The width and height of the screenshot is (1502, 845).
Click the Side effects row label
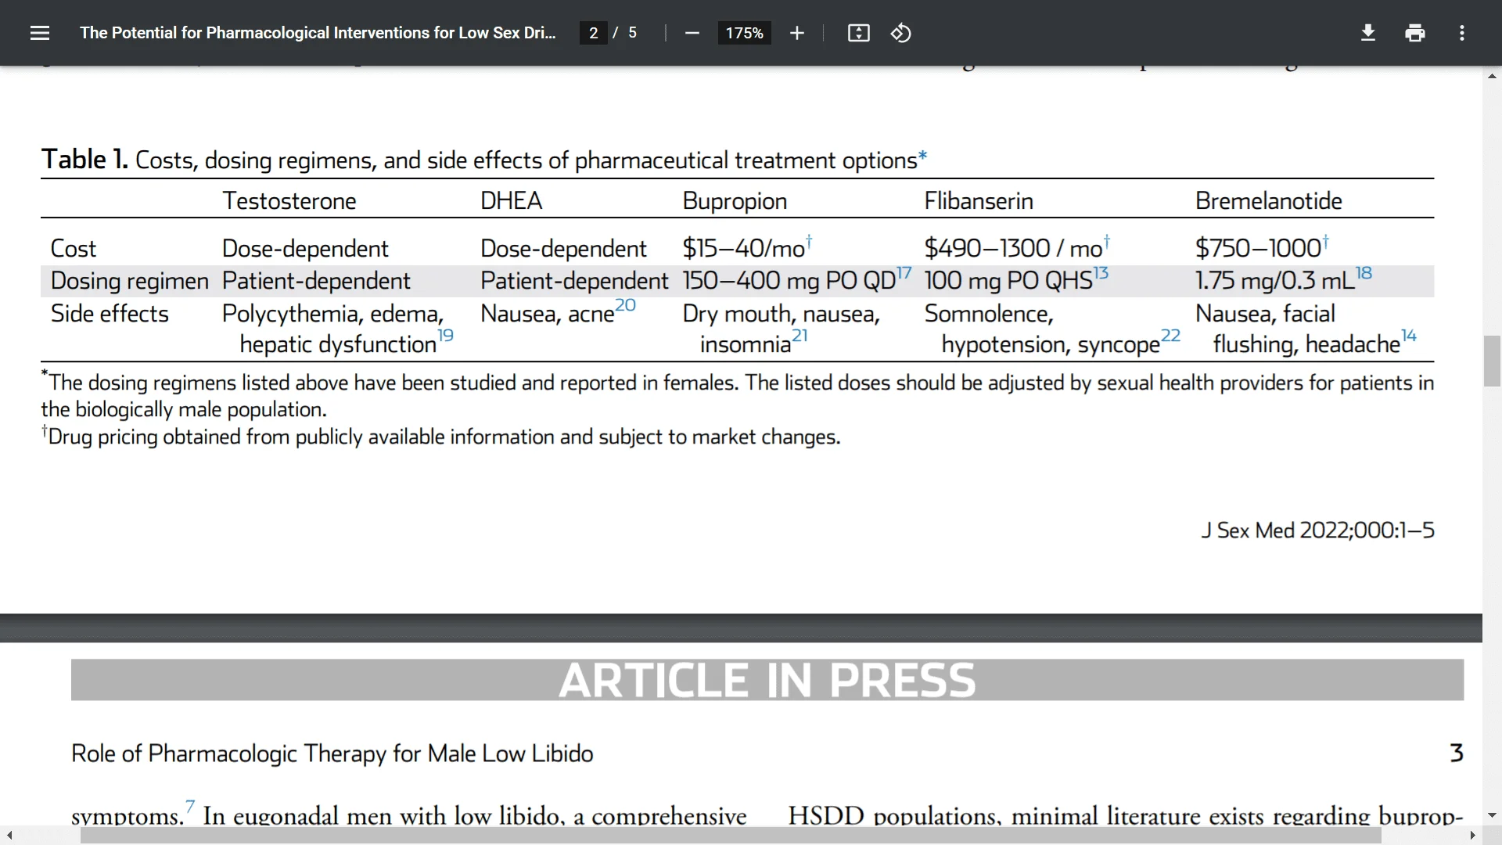110,314
